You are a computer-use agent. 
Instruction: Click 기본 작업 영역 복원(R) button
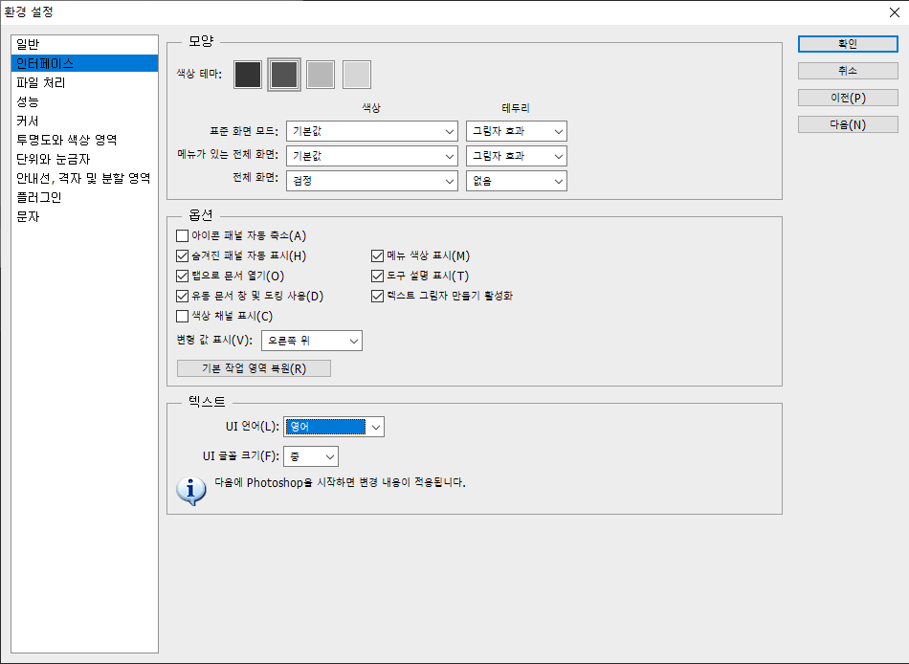(254, 368)
